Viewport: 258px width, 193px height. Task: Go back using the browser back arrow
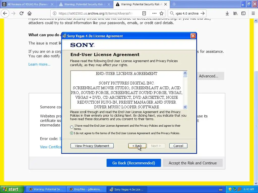[x=5, y=14]
